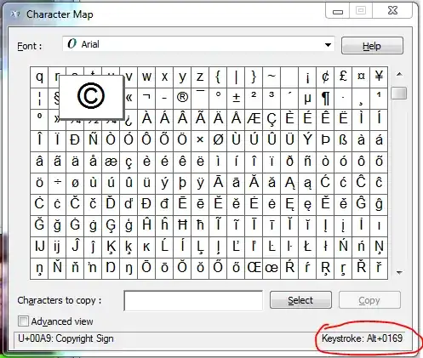Viewport: 423px width, 358px height.
Task: Click the Select button
Action: pos(300,300)
